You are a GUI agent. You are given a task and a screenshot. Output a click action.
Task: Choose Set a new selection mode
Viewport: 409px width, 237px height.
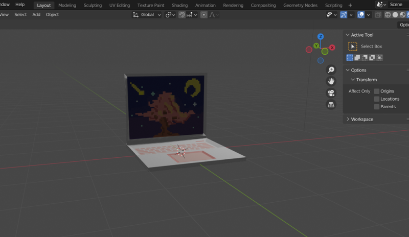pyautogui.click(x=350, y=58)
